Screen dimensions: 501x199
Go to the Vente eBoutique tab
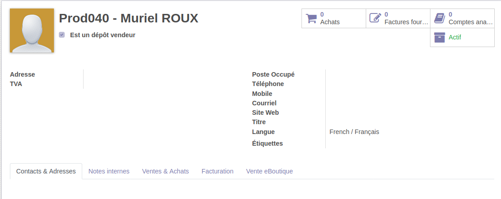point(270,171)
